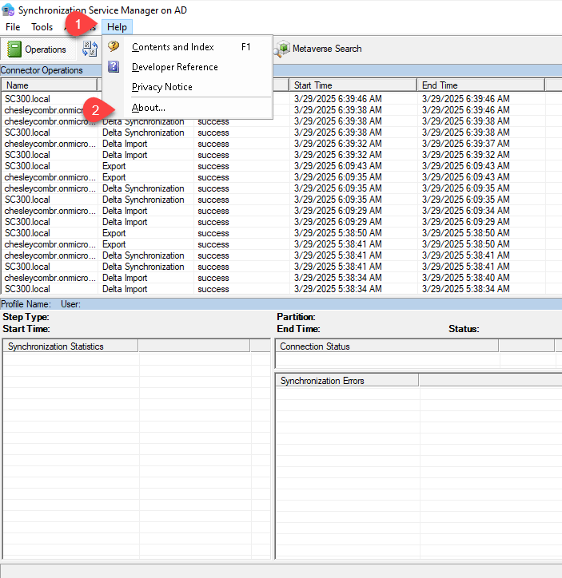Click the Connectors icon beside Operations

[x=90, y=49]
